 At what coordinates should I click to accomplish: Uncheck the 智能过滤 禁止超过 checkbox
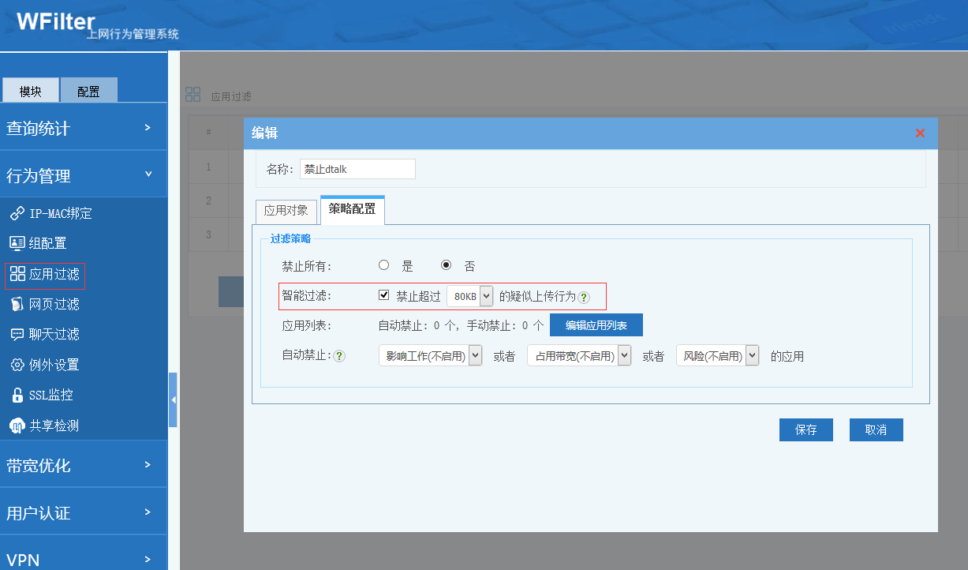pos(384,295)
